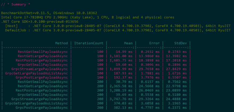Click the "187.93 ms" mean value
The height and width of the screenshot is (112, 234).
coord(123,73)
